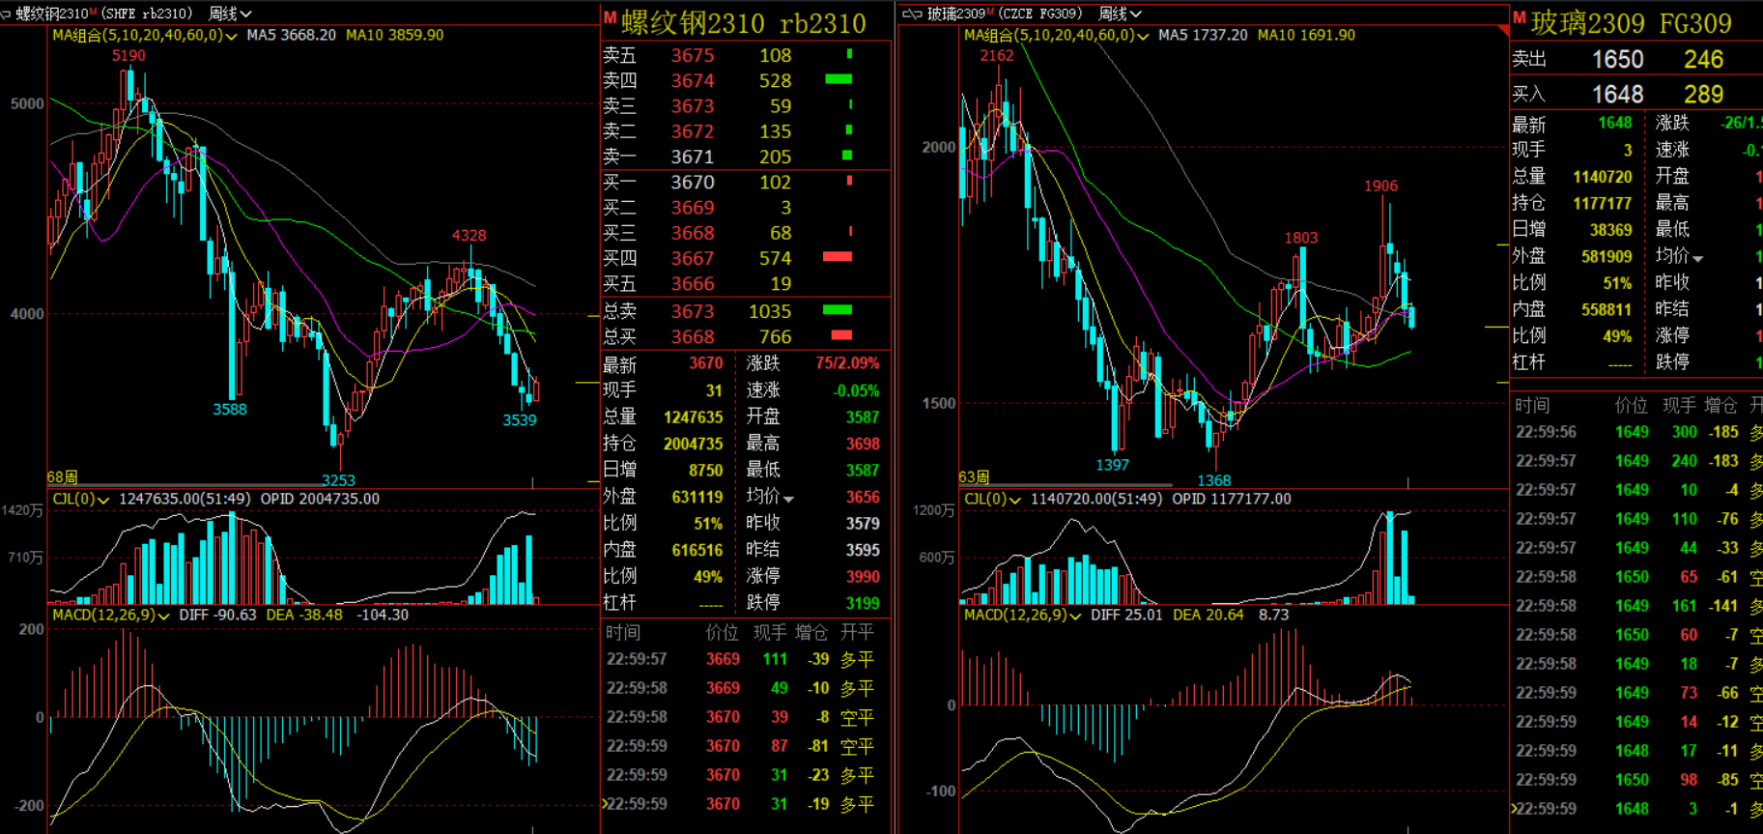The width and height of the screenshot is (1763, 834).
Task: Expand the MACD(12,26,9) dropdown on 螺纹钢 chart
Action: point(163,616)
